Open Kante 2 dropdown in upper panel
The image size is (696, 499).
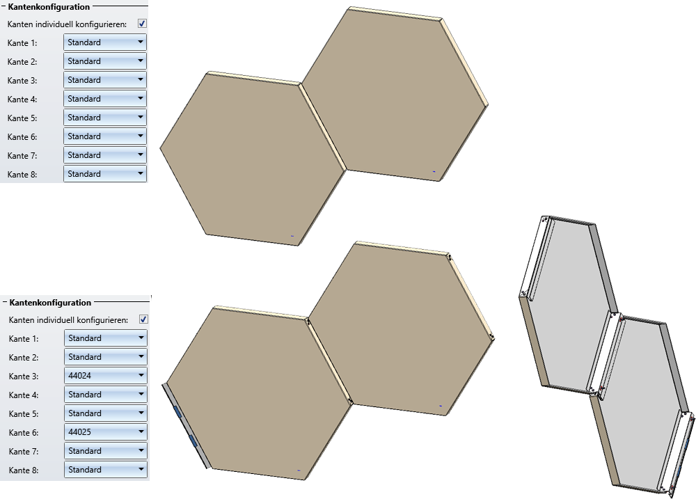pos(105,61)
